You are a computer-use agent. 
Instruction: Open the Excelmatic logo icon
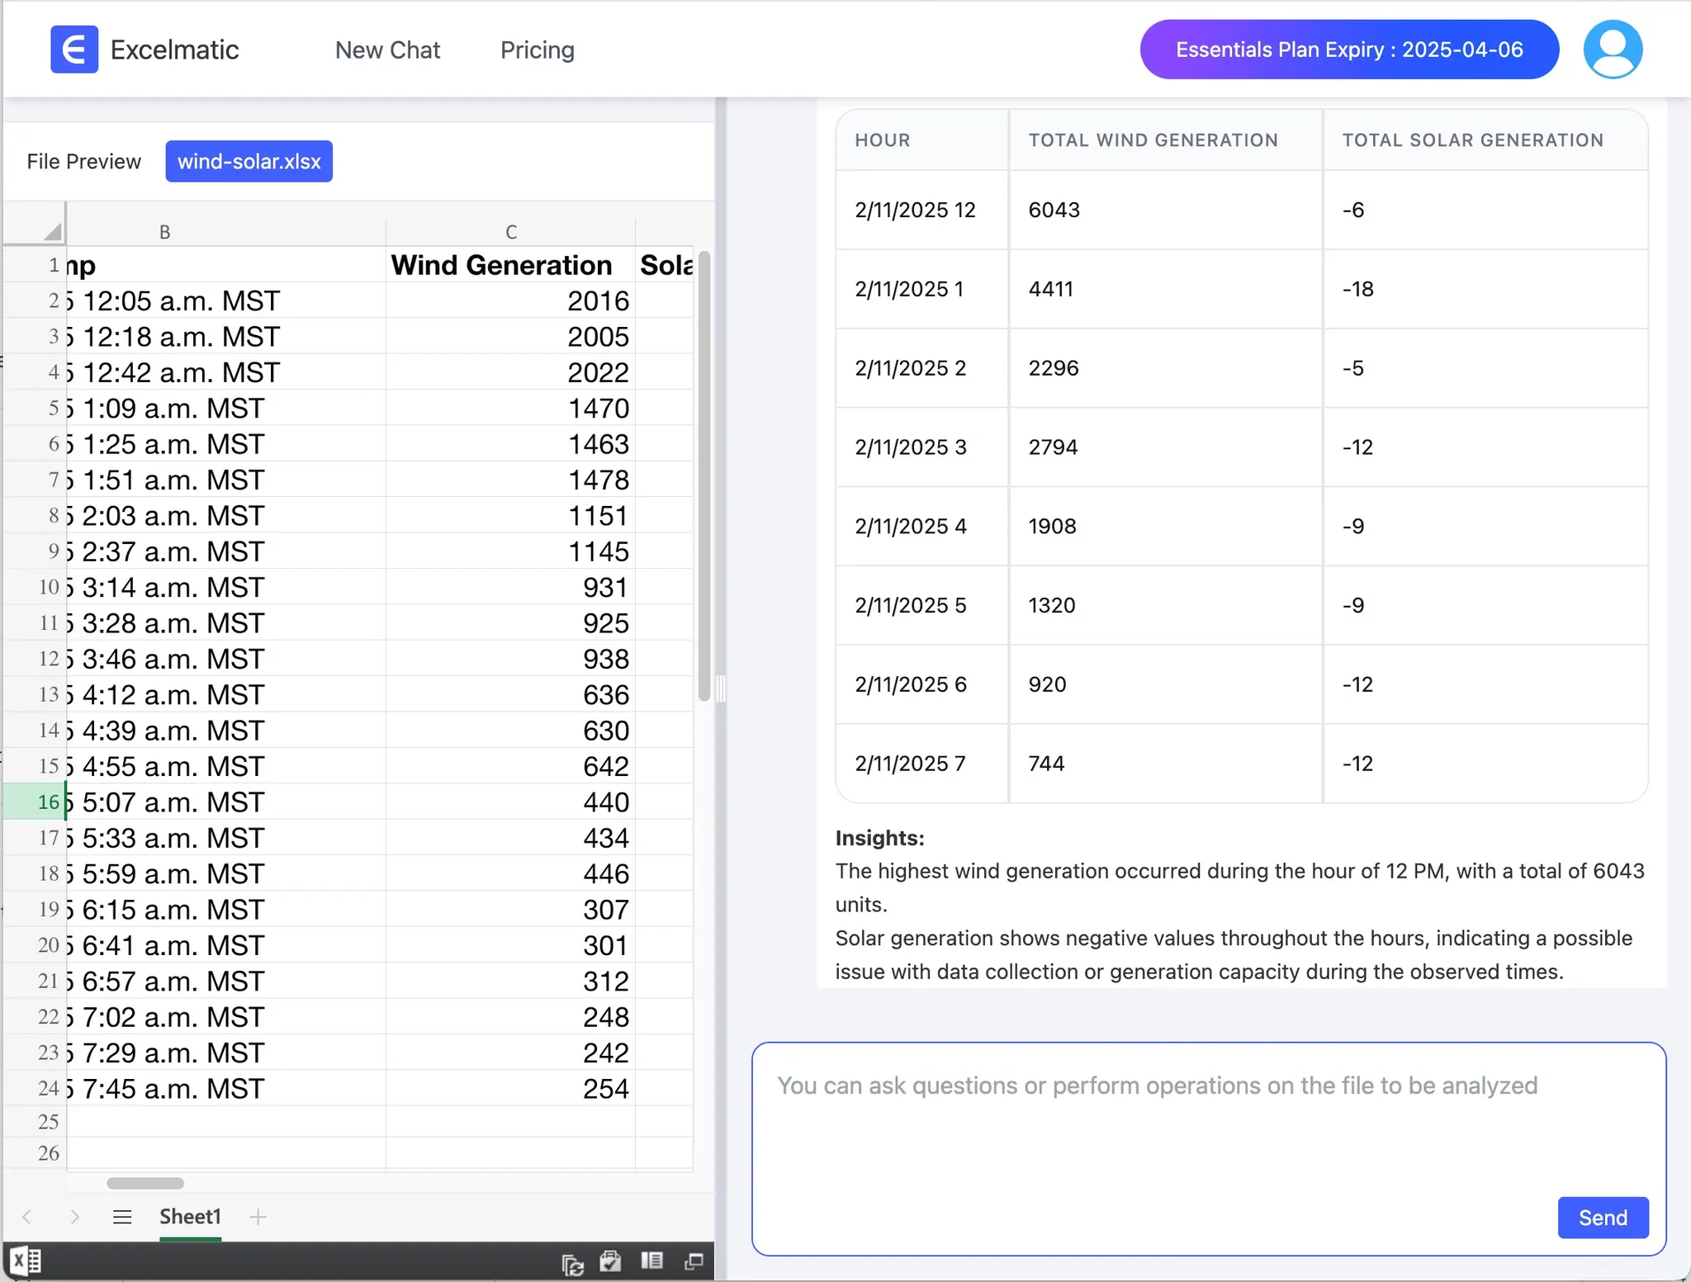(74, 49)
